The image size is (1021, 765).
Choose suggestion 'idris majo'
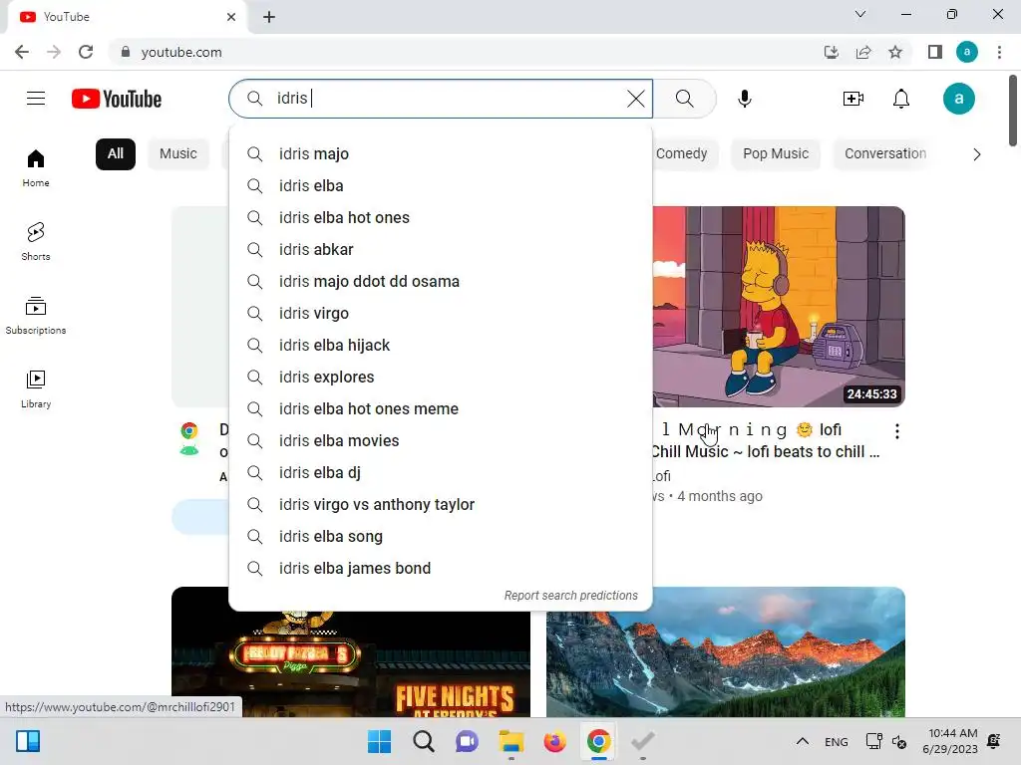(x=441, y=154)
